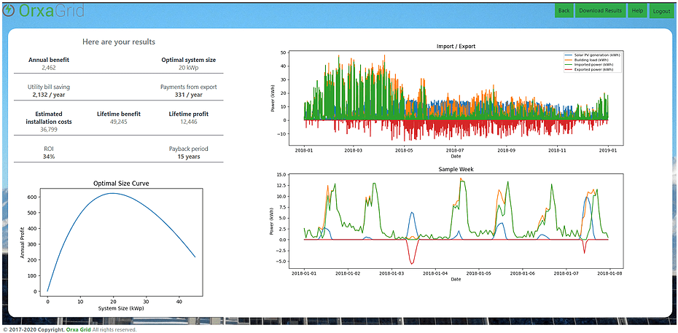Click the Utility bill saving amount
This screenshot has height=333, width=678.
point(49,95)
